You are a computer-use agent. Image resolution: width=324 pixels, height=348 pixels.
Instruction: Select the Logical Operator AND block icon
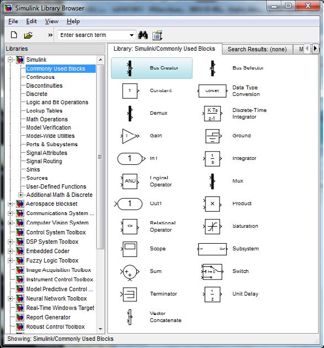tap(130, 181)
